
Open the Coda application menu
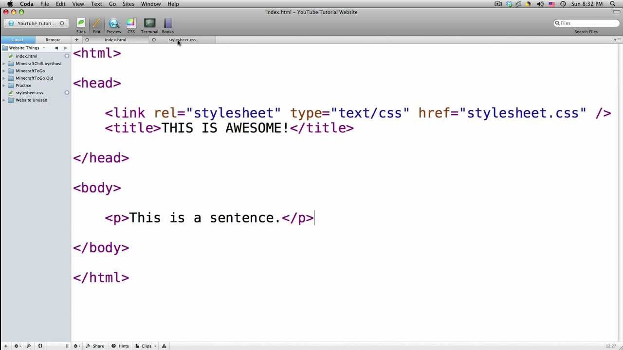point(27,4)
